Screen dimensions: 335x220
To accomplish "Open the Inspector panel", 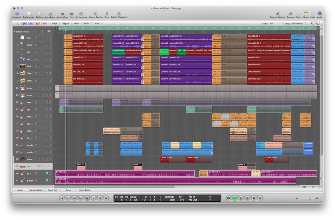I will click(x=17, y=14).
